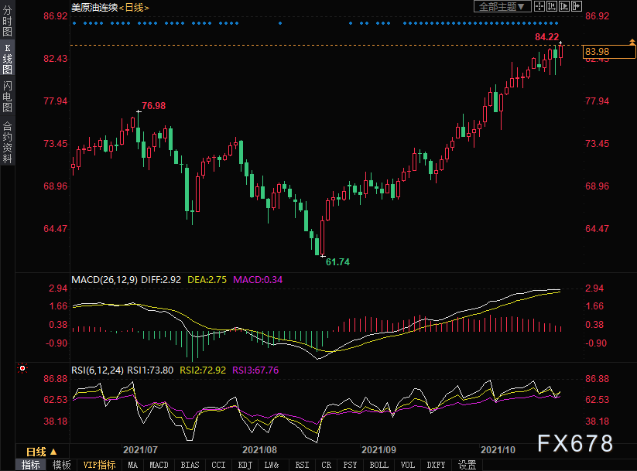Click the red sun icon beside RSI panel
Viewport: 637px width, 471px height.
pos(22,368)
